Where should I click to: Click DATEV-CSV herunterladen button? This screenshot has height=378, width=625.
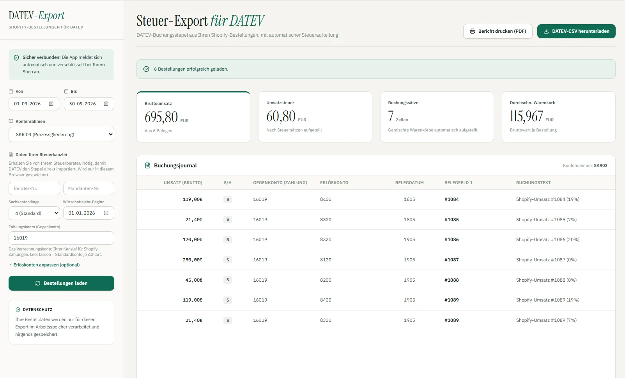[576, 31]
